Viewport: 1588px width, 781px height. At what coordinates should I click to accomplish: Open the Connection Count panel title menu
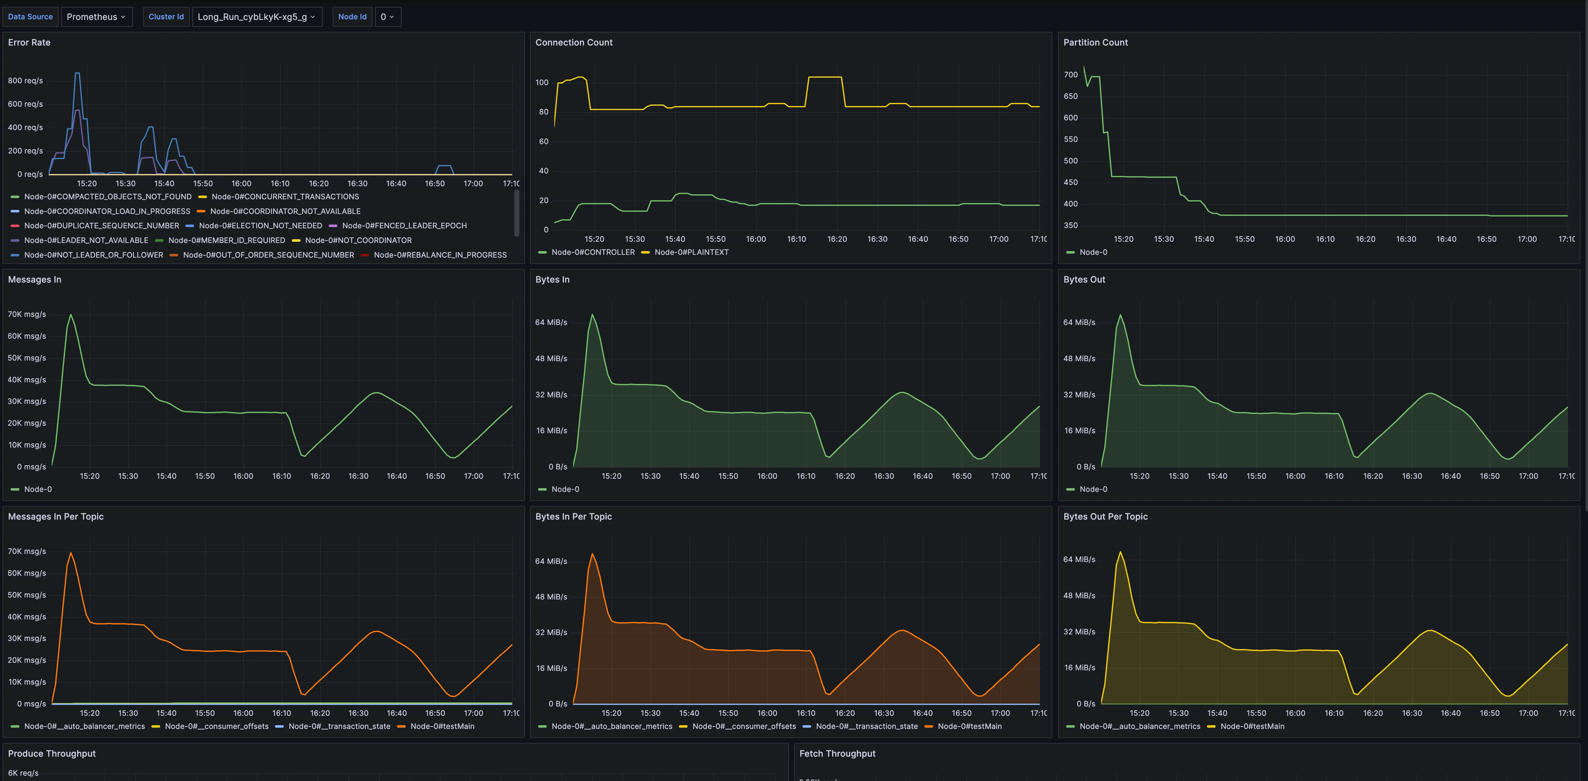tap(573, 42)
